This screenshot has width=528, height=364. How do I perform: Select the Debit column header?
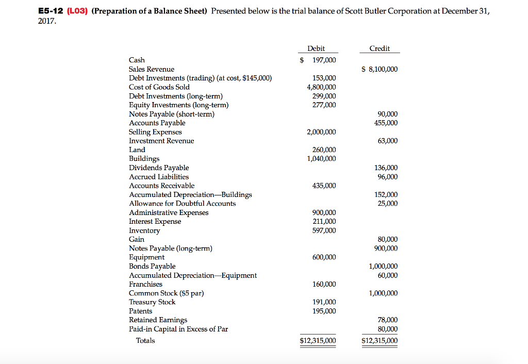[x=316, y=48]
